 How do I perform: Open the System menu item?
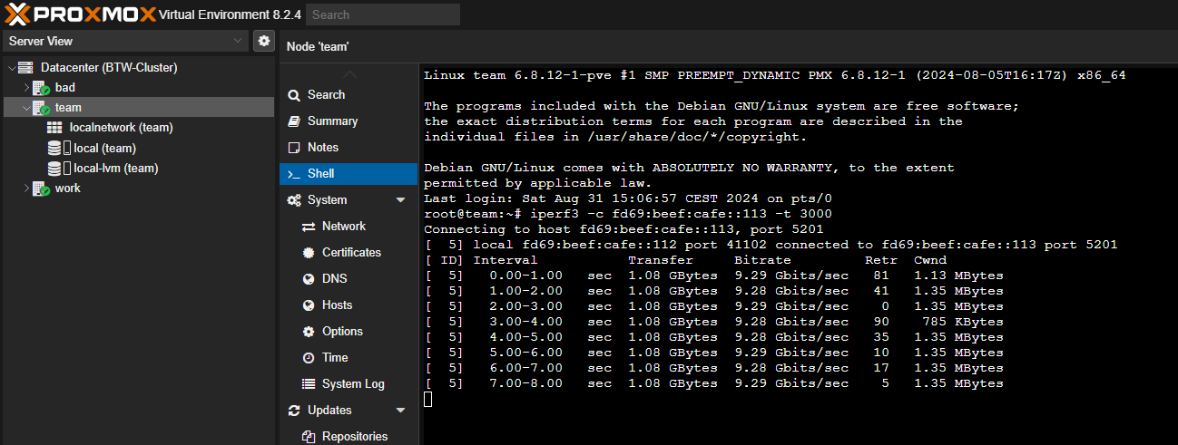pyautogui.click(x=348, y=199)
